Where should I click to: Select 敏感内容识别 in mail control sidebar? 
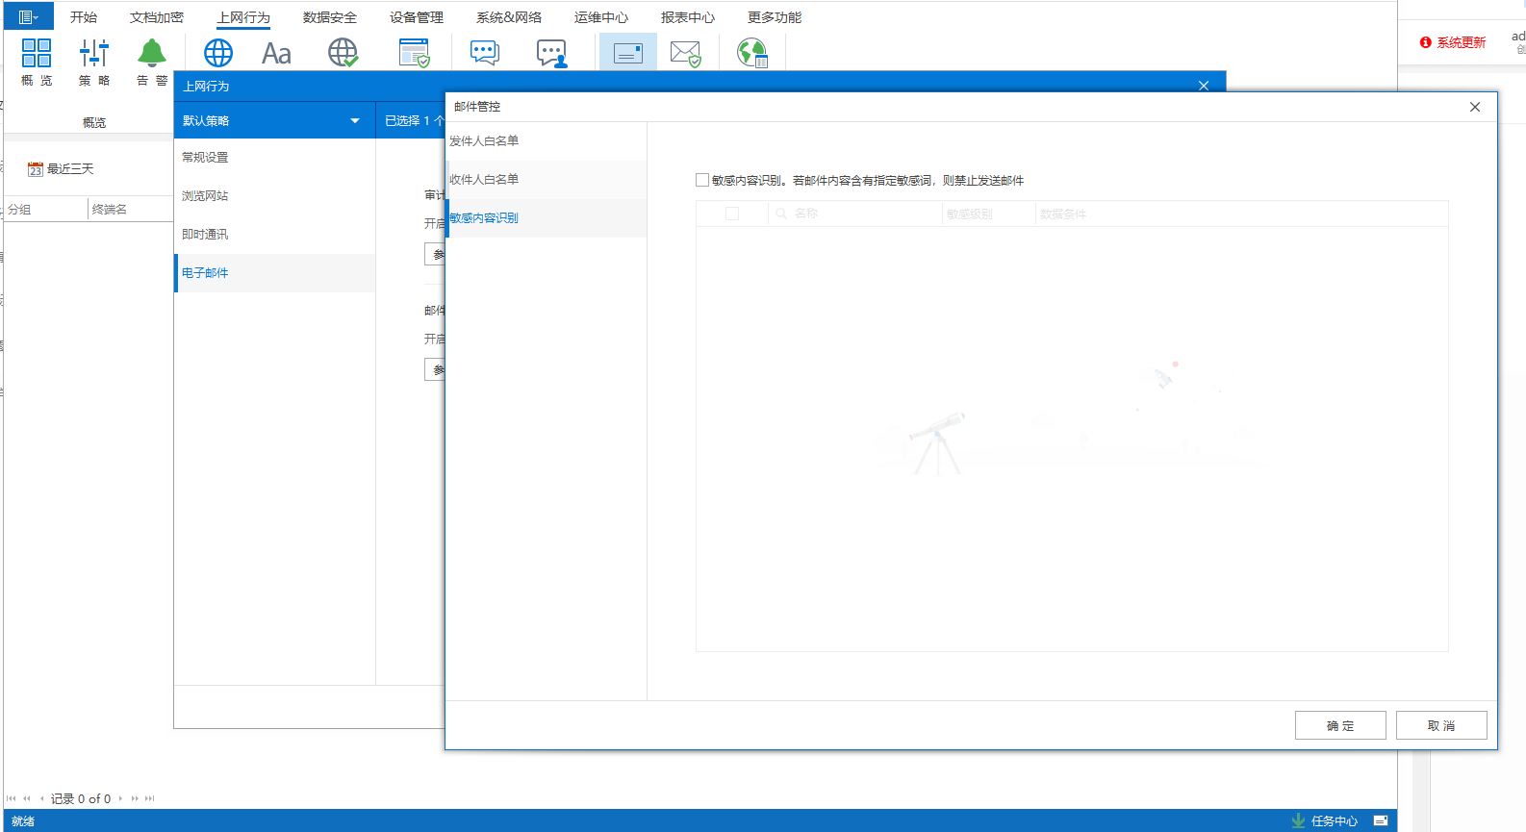click(x=546, y=218)
